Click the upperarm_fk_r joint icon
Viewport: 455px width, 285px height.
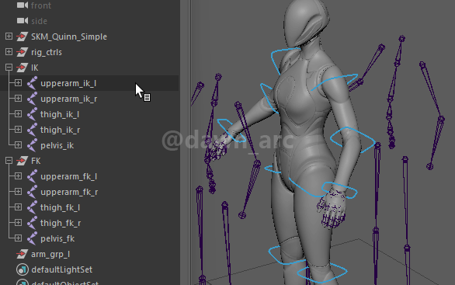click(32, 192)
